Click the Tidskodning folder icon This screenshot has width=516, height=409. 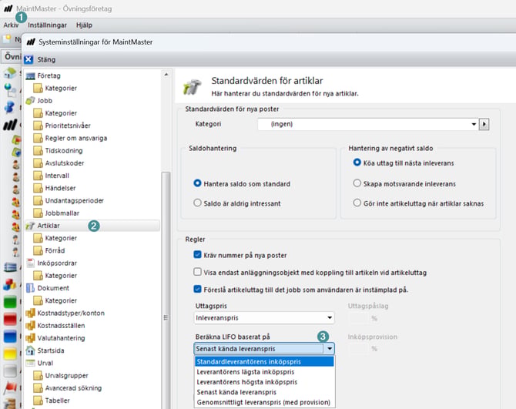38,151
